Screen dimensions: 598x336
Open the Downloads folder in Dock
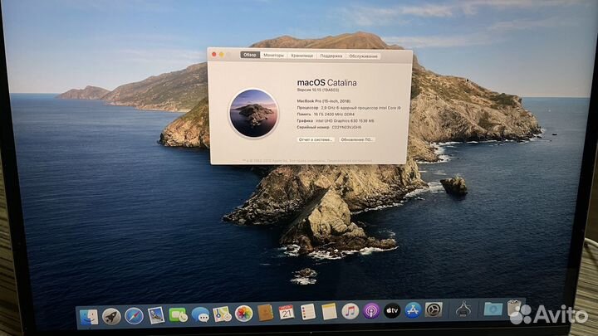(x=493, y=309)
